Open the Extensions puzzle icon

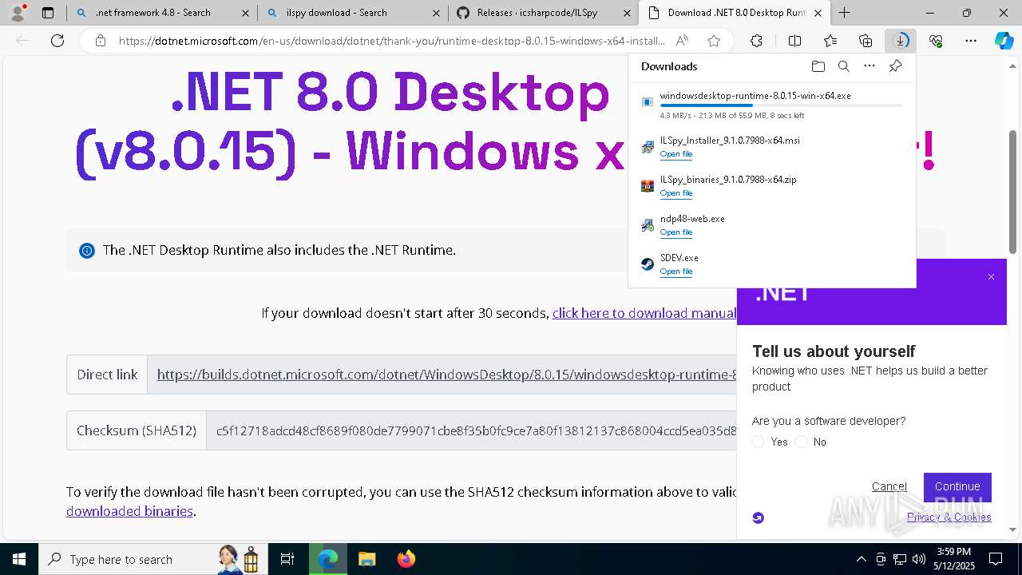point(756,41)
